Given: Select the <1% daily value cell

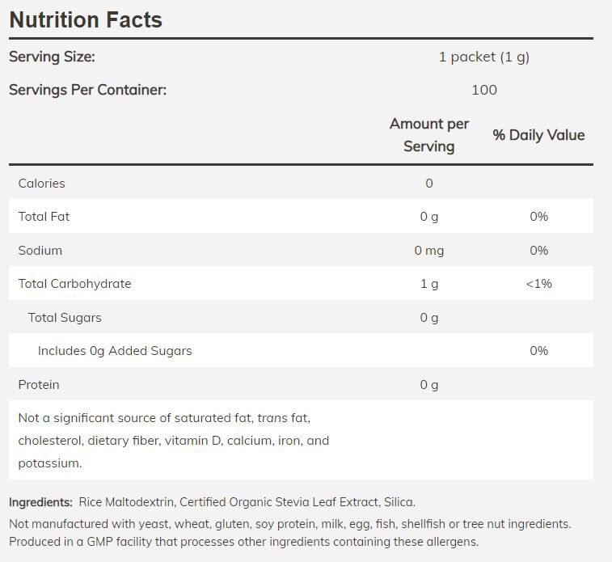Looking at the screenshot, I should [538, 284].
